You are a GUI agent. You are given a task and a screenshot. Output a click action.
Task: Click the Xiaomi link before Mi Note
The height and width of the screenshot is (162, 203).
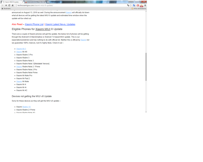pyautogui.click(x=19, y=82)
